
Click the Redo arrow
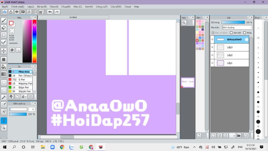point(57,12)
